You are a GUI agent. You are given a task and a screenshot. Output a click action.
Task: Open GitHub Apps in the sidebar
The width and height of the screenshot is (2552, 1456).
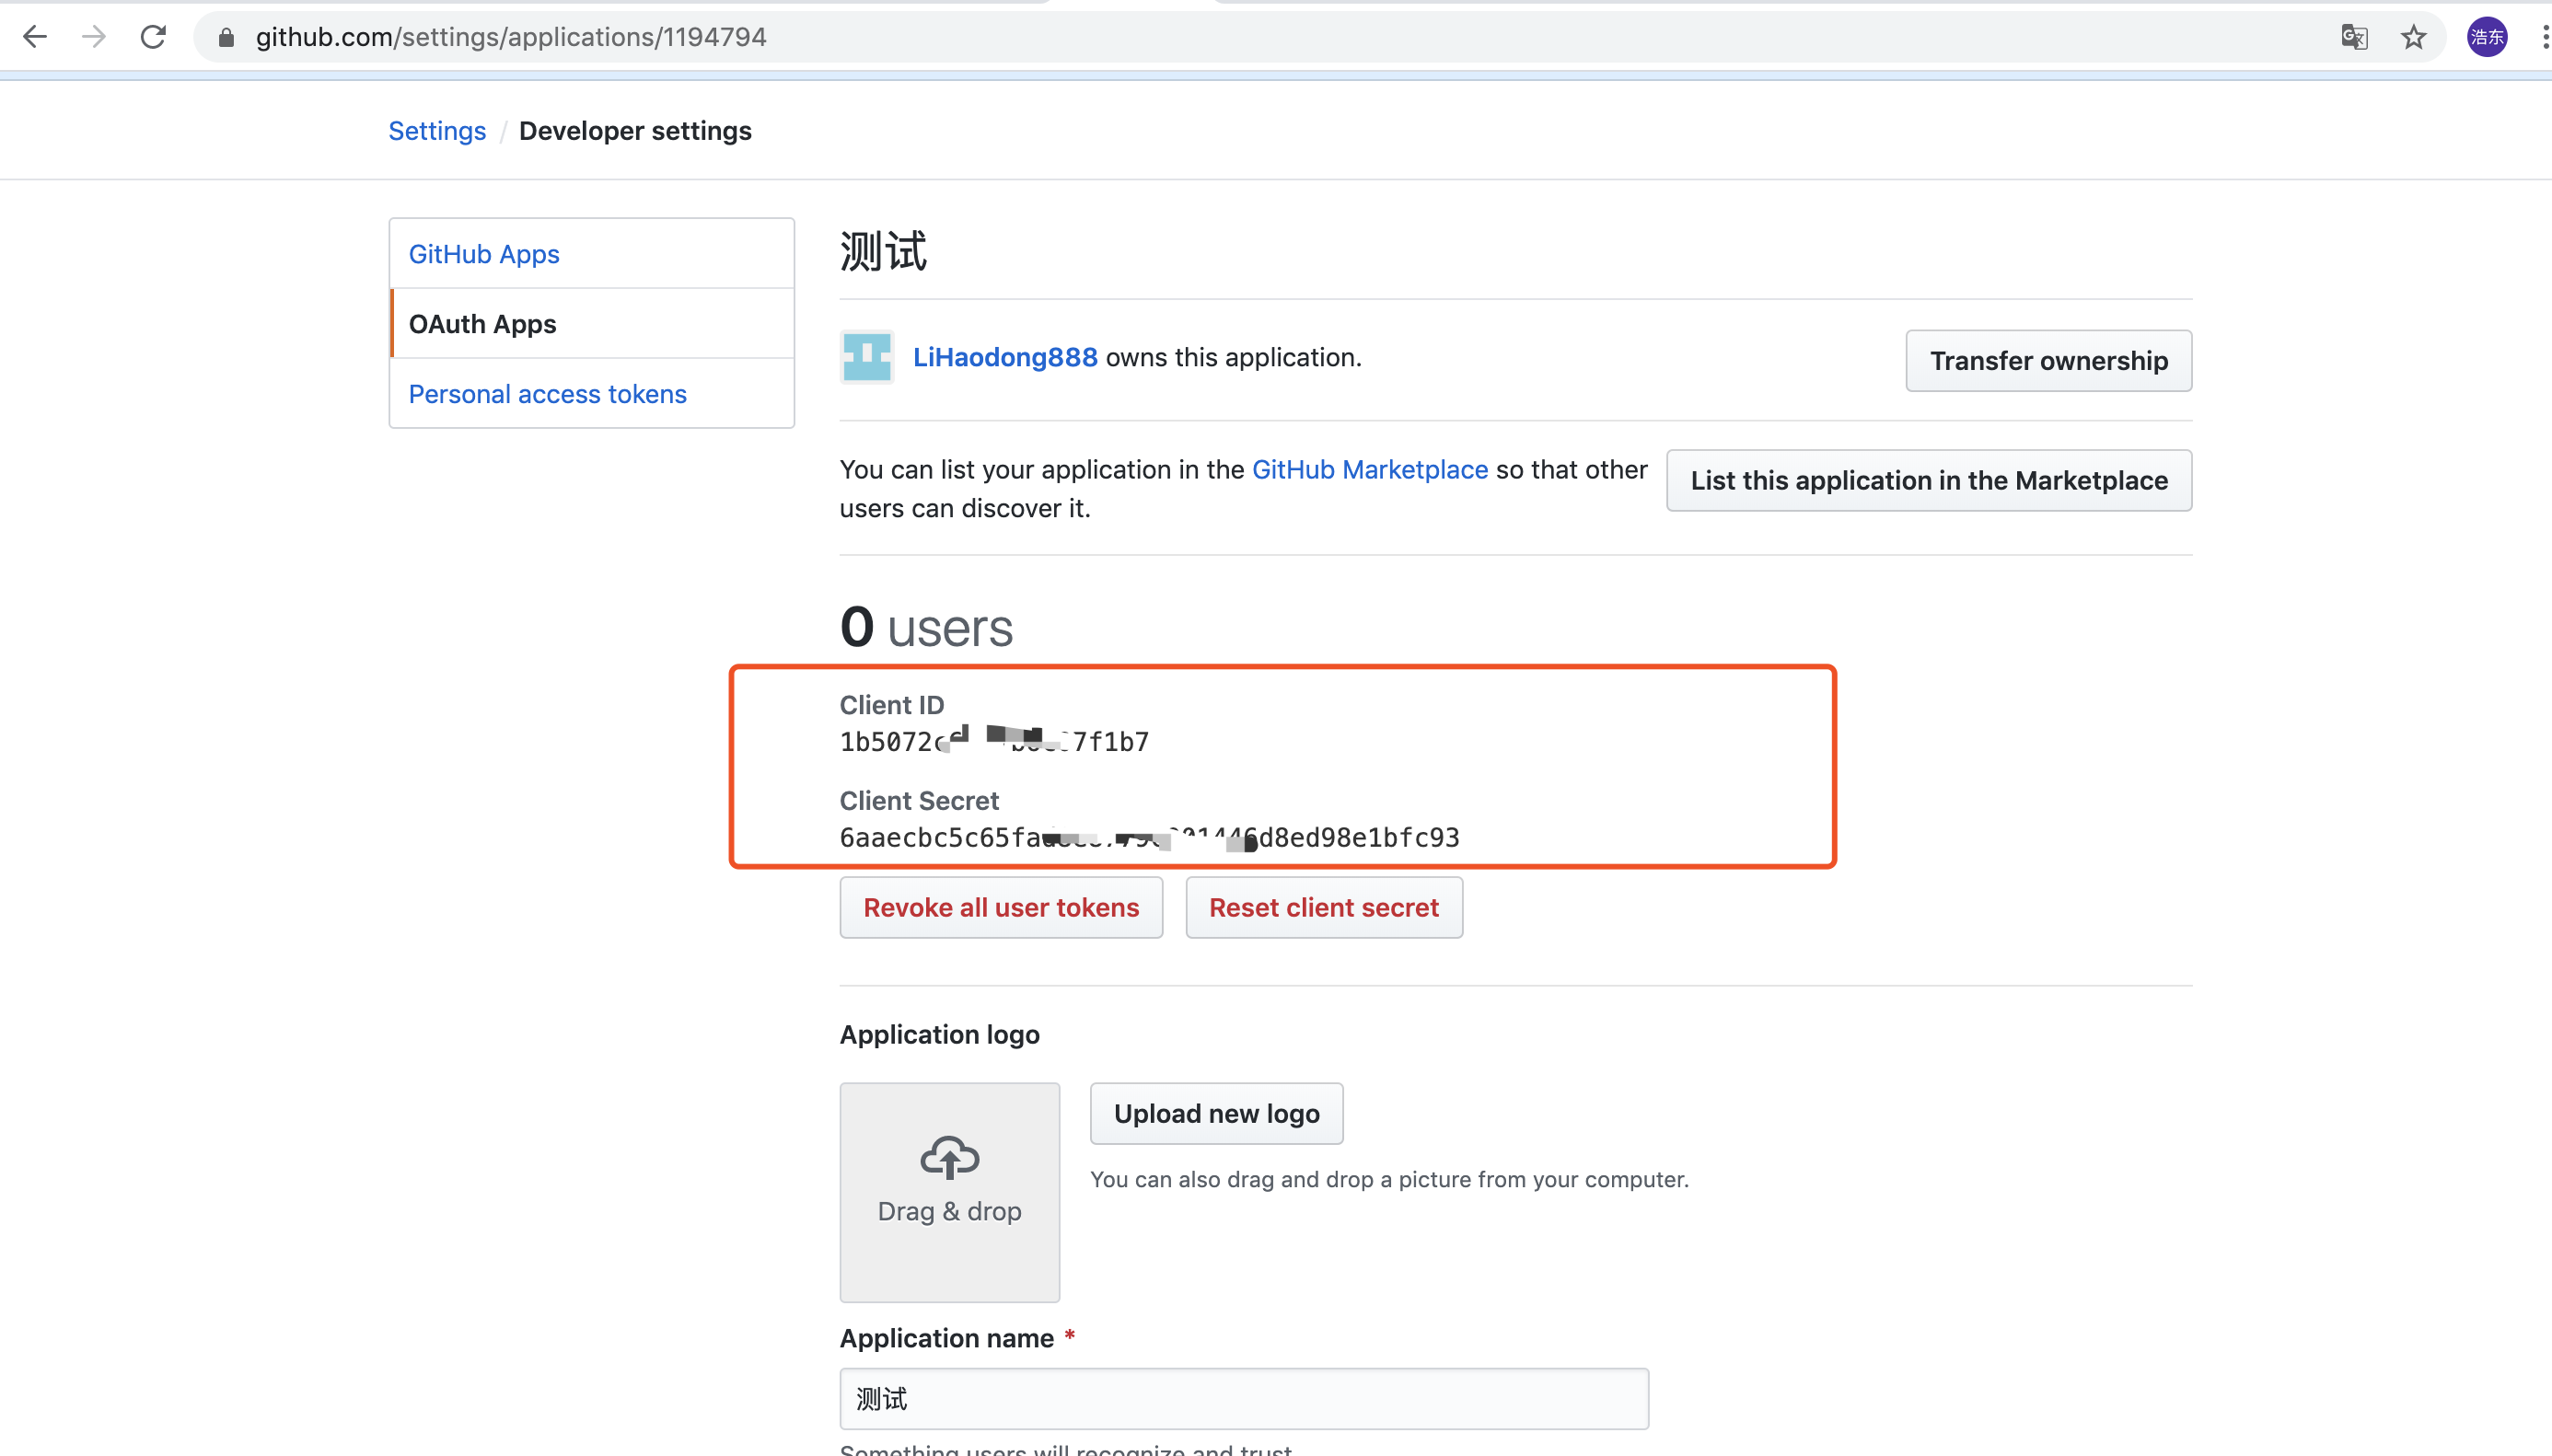pos(592,254)
